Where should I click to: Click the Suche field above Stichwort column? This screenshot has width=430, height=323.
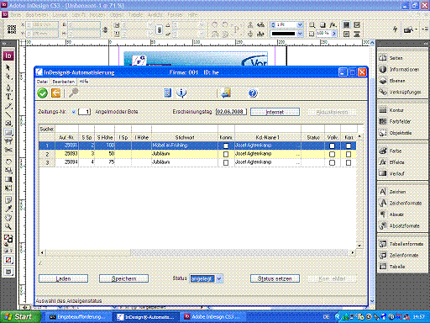pos(185,129)
